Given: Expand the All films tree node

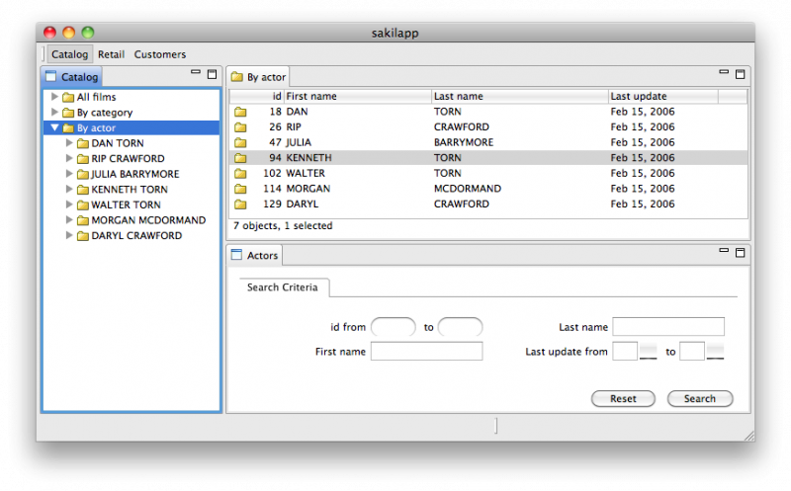Looking at the screenshot, I should pos(54,97).
